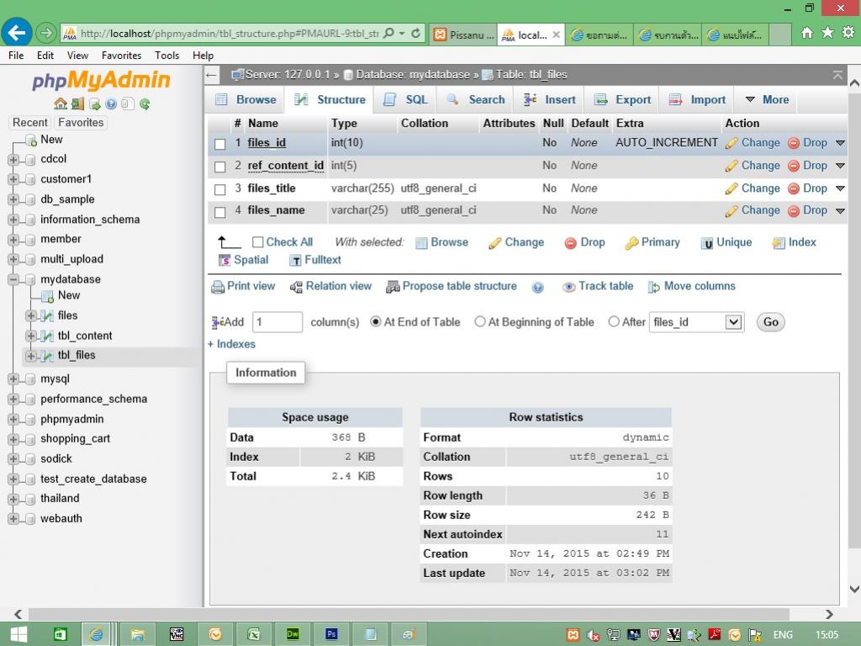Open the Favorites menu in browser menubar
Screen dimensions: 861x646
point(121,56)
